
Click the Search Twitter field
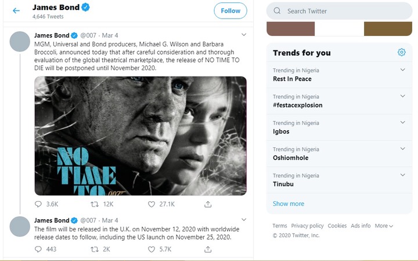343,11
